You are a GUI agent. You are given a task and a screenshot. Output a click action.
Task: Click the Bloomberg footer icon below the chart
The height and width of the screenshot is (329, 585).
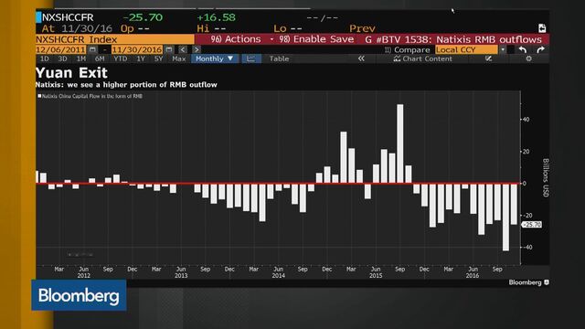pos(547,282)
